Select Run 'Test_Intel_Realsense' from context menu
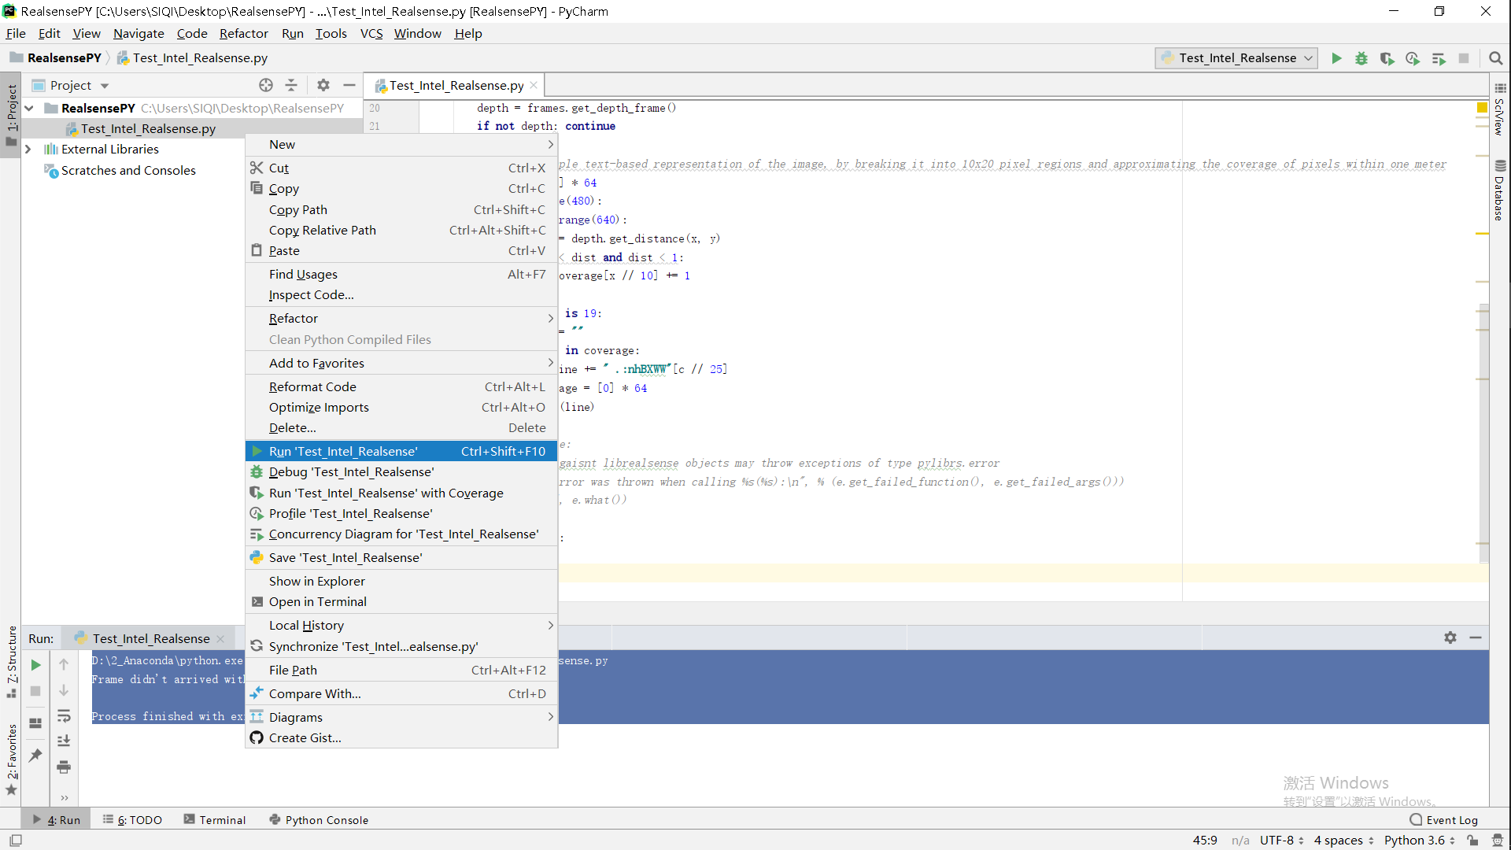This screenshot has width=1511, height=850. (x=343, y=451)
